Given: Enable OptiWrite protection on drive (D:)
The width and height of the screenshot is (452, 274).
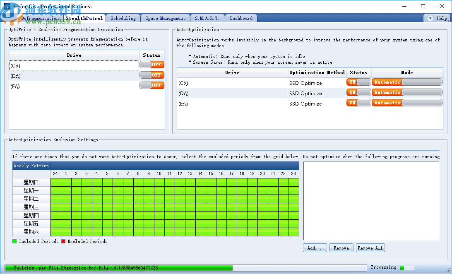Looking at the screenshot, I should (151, 75).
